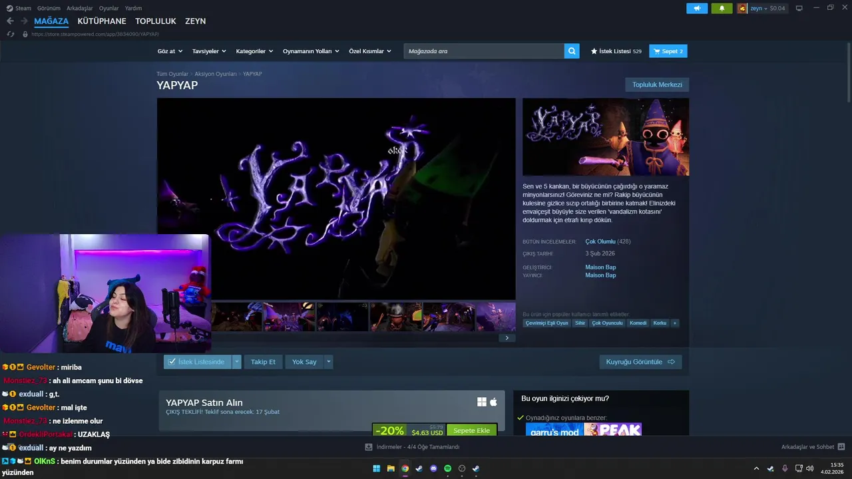Expand the Tavsiyeler dropdown
Image resolution: width=852 pixels, height=479 pixels.
click(209, 51)
